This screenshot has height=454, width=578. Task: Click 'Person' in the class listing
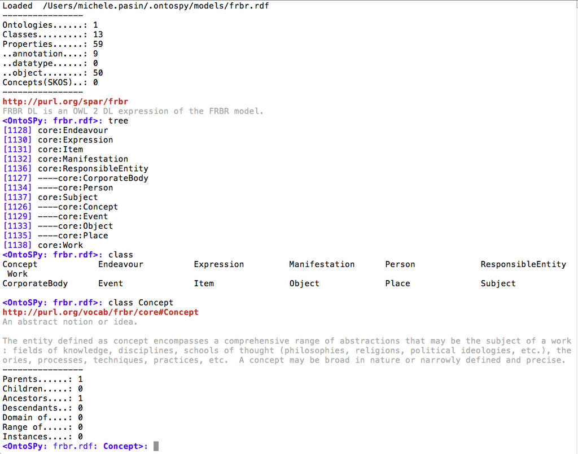(400, 264)
